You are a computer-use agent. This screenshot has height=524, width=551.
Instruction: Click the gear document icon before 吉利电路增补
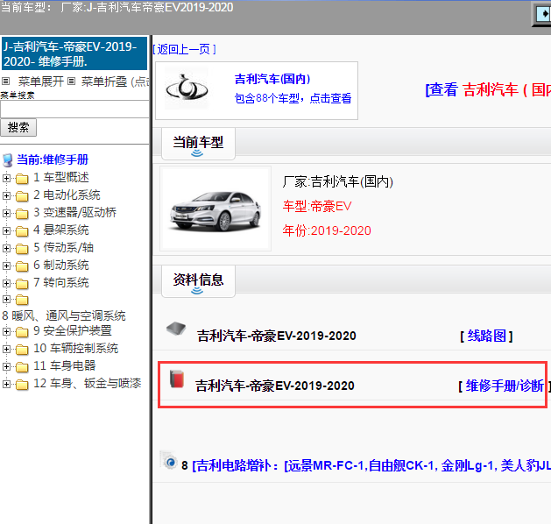click(x=168, y=460)
